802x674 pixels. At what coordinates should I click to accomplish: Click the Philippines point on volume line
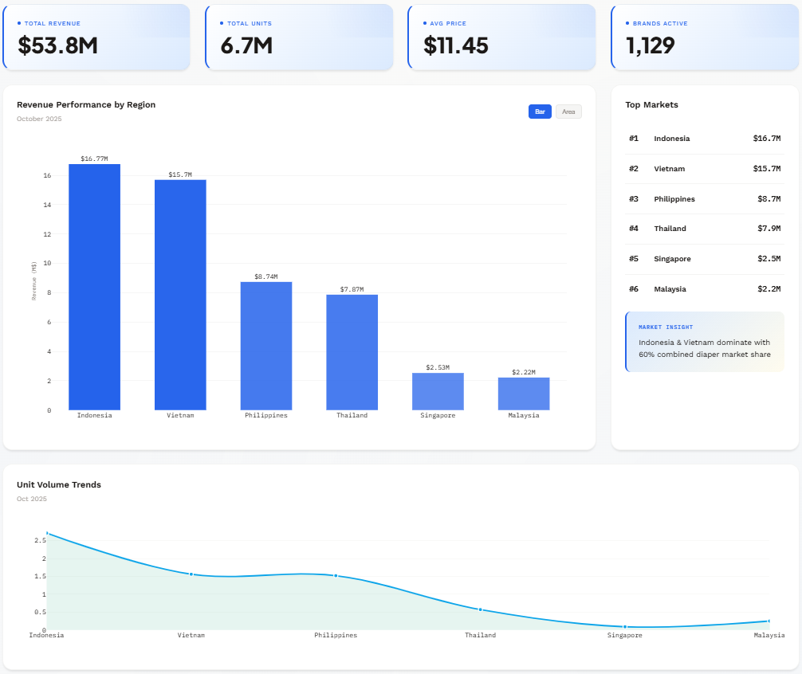click(x=336, y=576)
